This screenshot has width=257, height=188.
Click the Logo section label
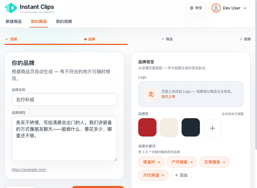pos(142,77)
